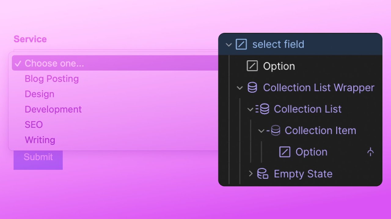Collapse the select field tree node
391x219 pixels.
[x=229, y=44]
